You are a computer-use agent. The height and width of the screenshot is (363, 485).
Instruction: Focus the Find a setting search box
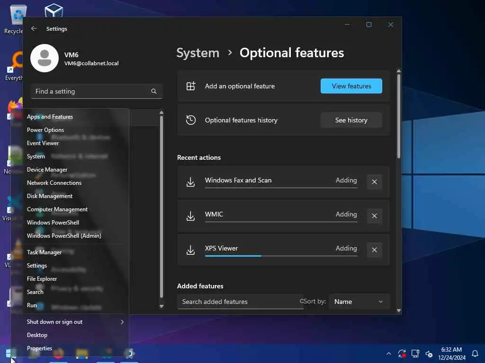tap(97, 91)
